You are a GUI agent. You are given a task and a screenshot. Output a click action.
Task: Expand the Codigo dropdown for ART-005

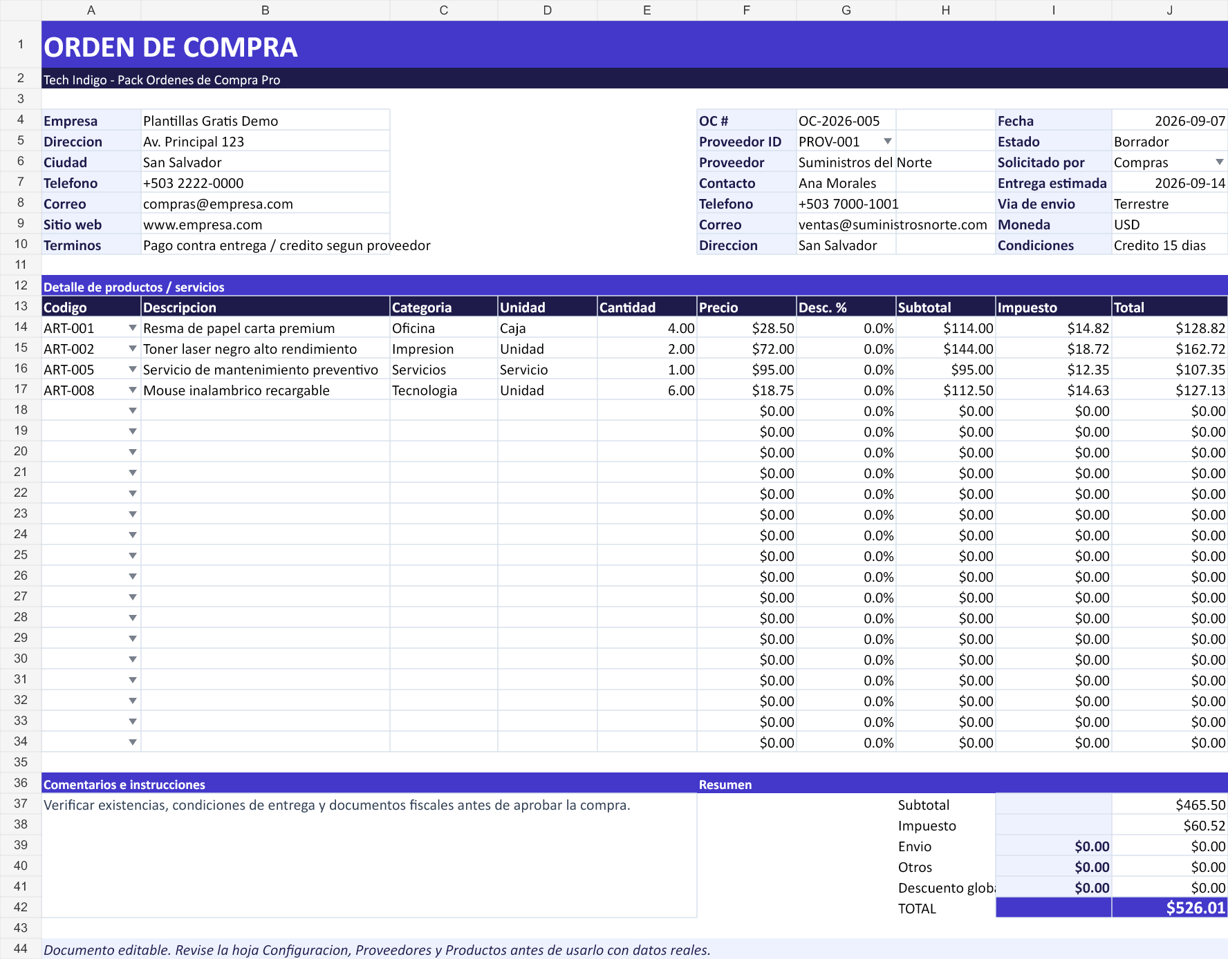point(132,369)
